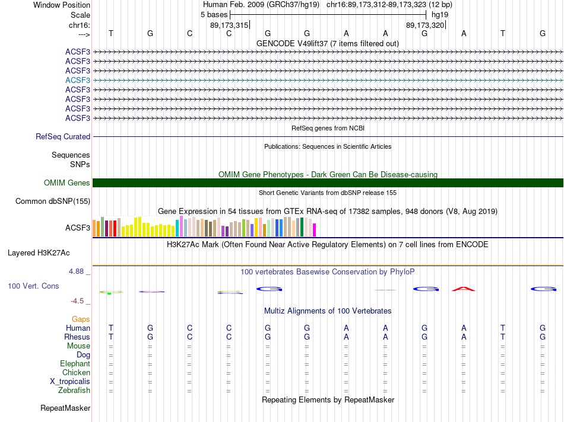The width and height of the screenshot is (564, 422).
Task: Click the RefSeq Curated track label
Action: pos(63,136)
